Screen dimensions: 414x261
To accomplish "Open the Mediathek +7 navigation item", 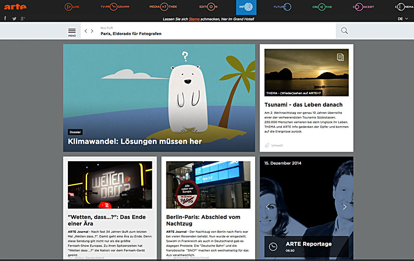I will 163,7.
